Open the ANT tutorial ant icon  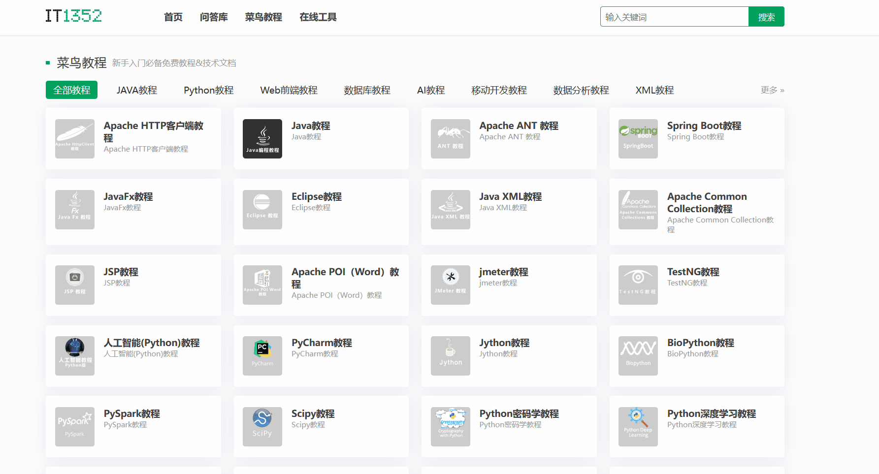pyautogui.click(x=451, y=139)
